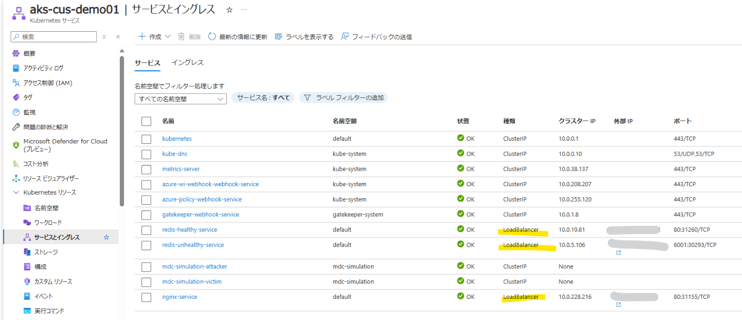Open the nginx-service link
Viewport: 742px width, 320px height.
180,297
